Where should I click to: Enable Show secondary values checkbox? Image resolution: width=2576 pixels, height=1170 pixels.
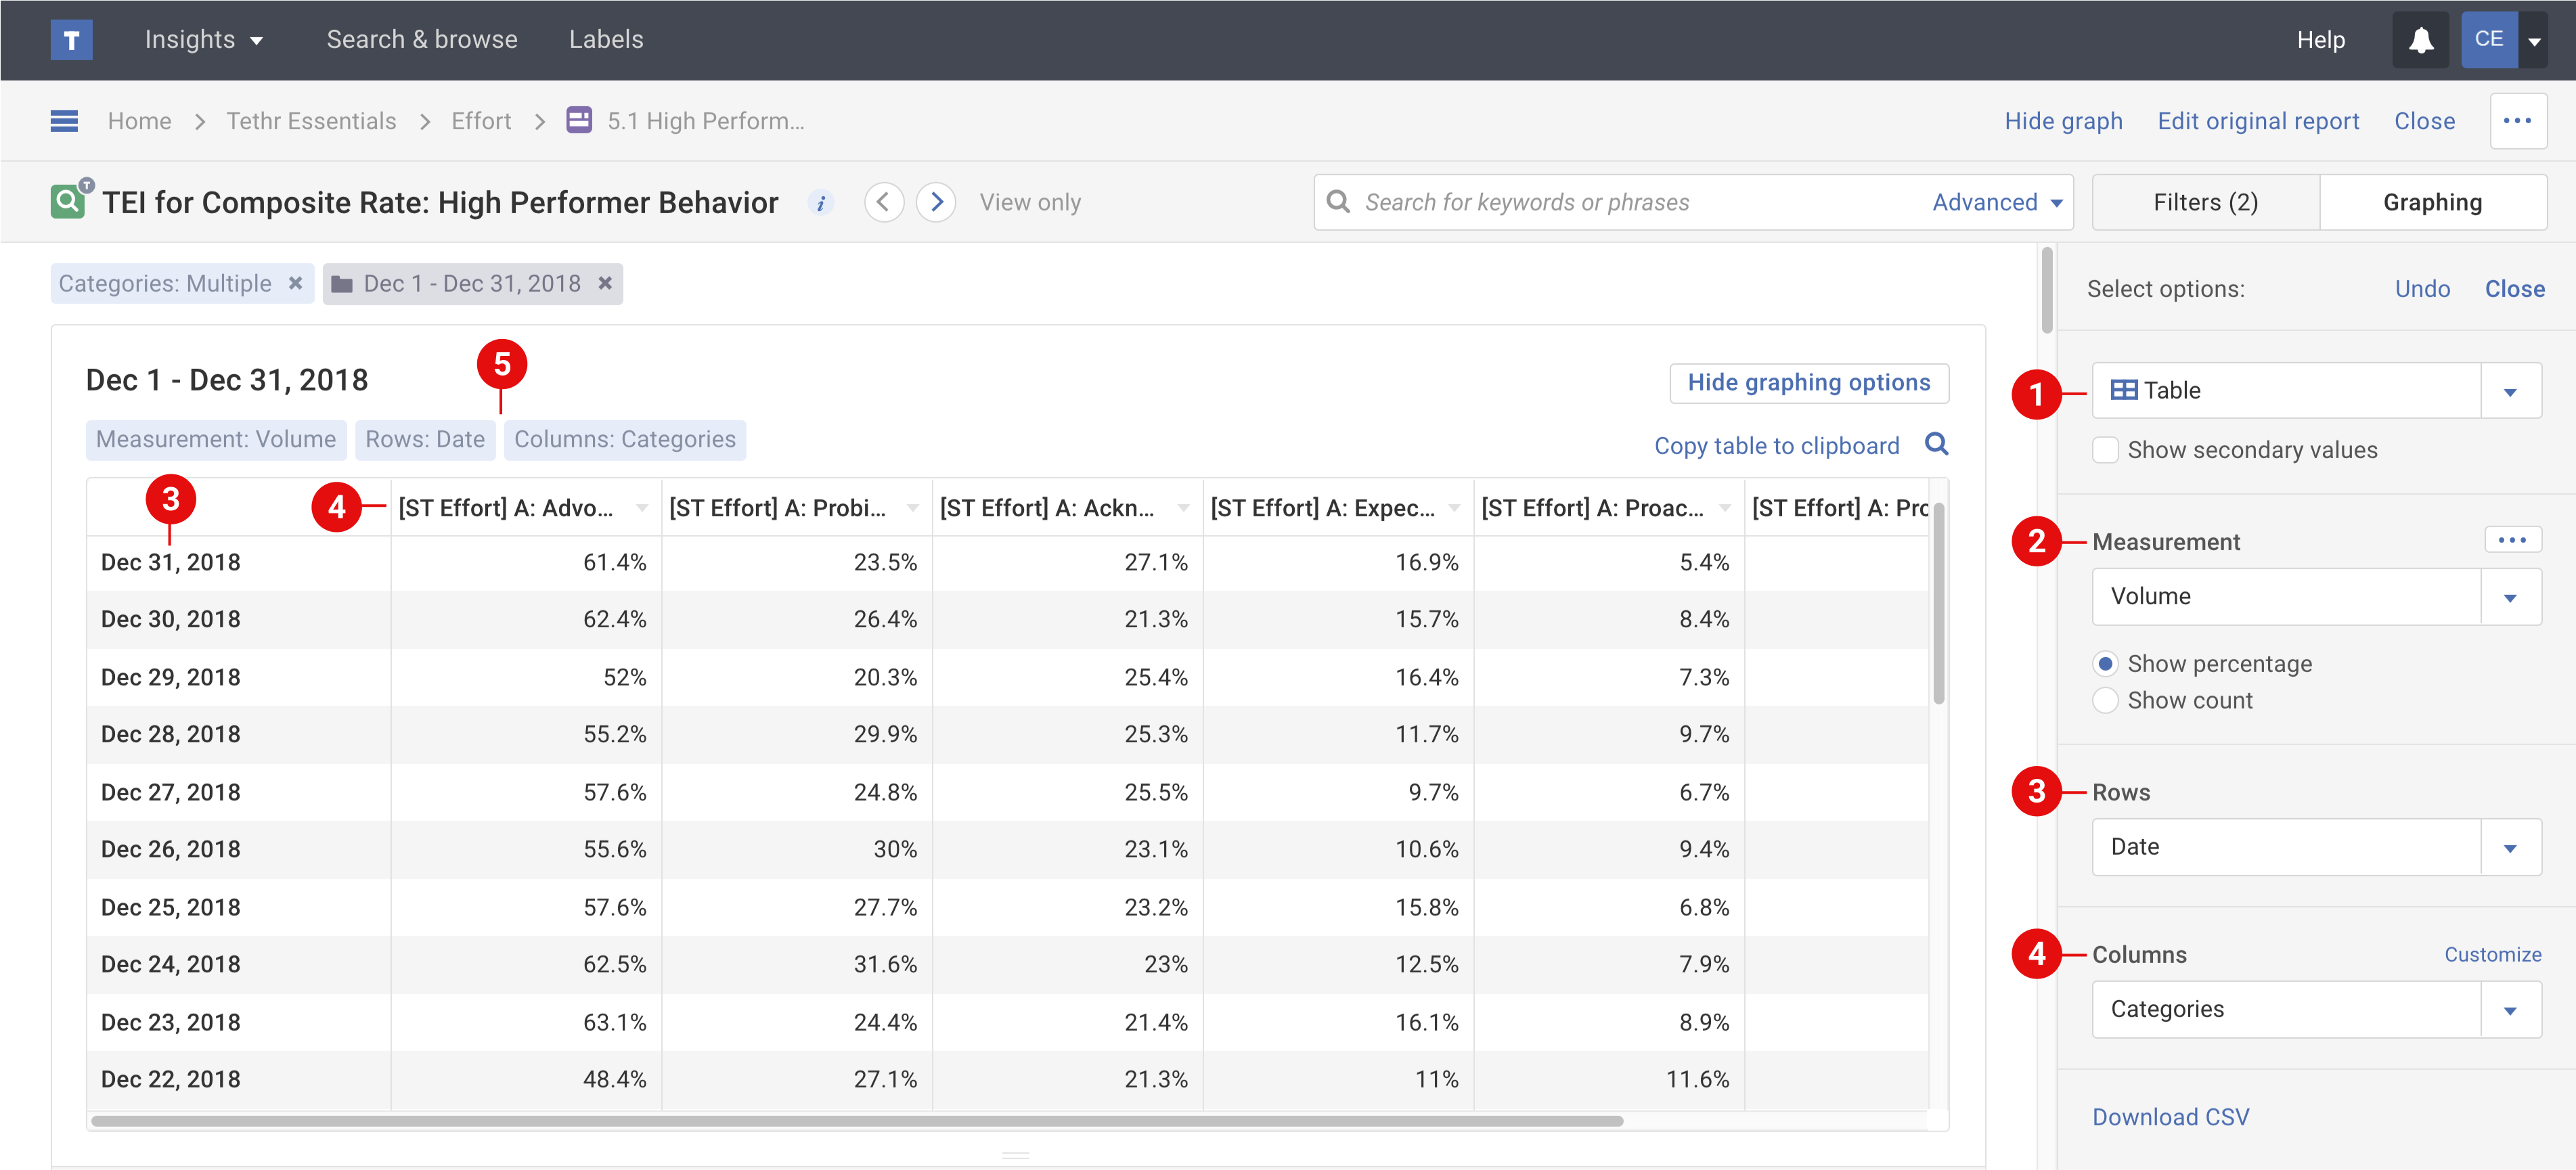[x=2105, y=450]
